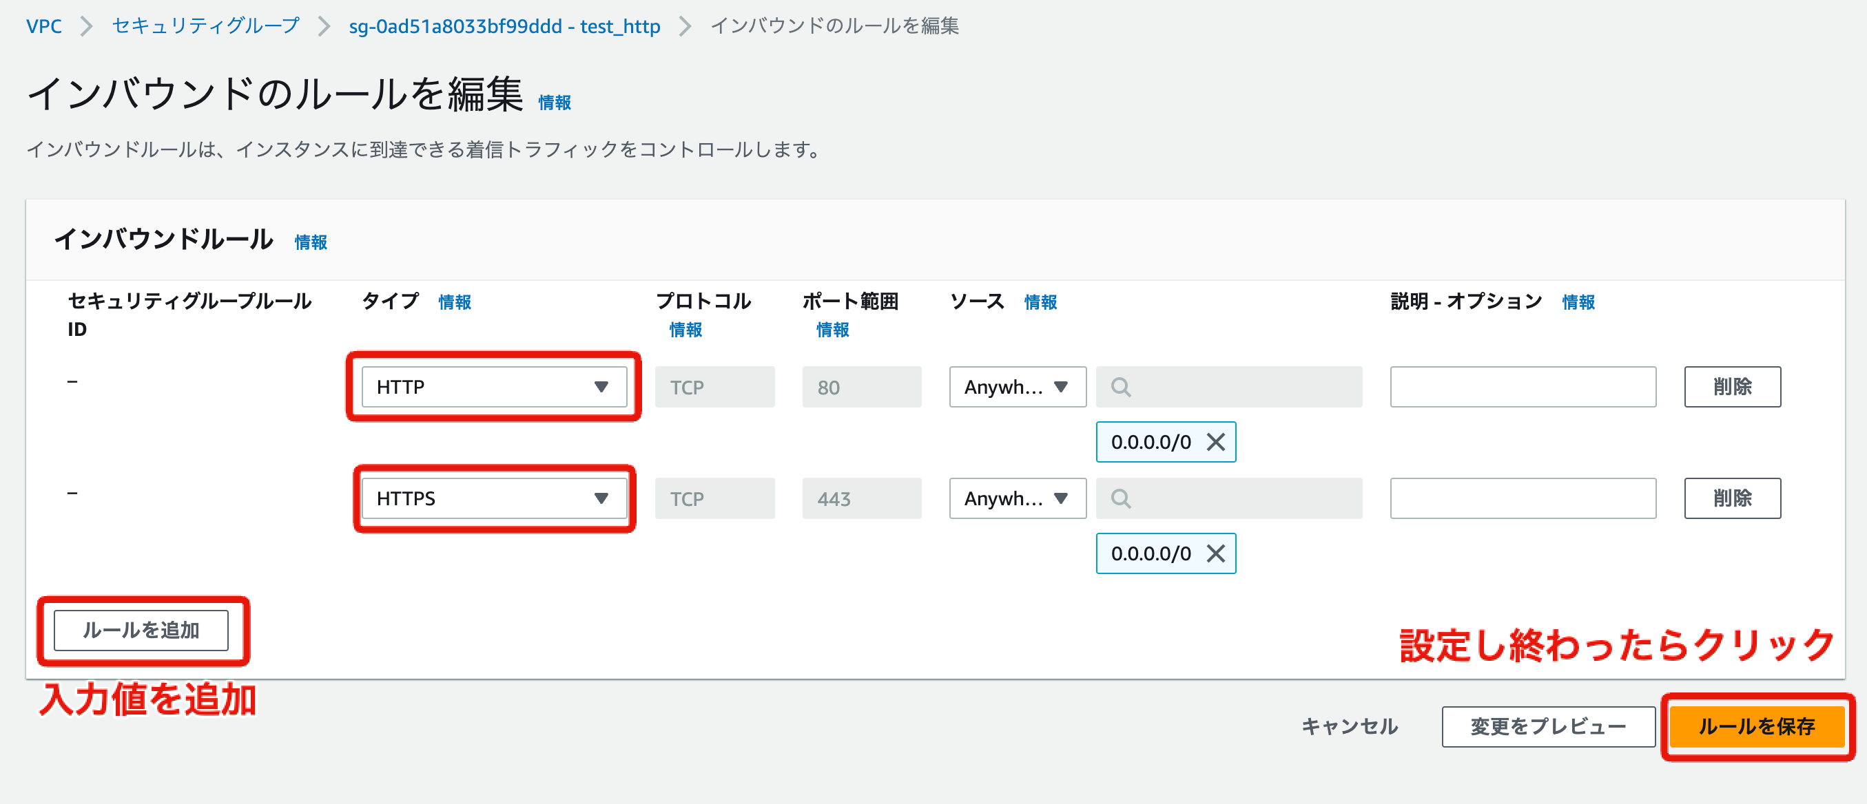Expand the Anywhere source dropdown for the HTTP rule

(1017, 387)
